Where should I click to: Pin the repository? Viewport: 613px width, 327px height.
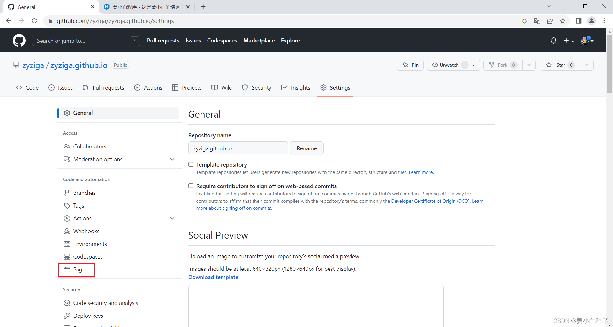pos(410,65)
